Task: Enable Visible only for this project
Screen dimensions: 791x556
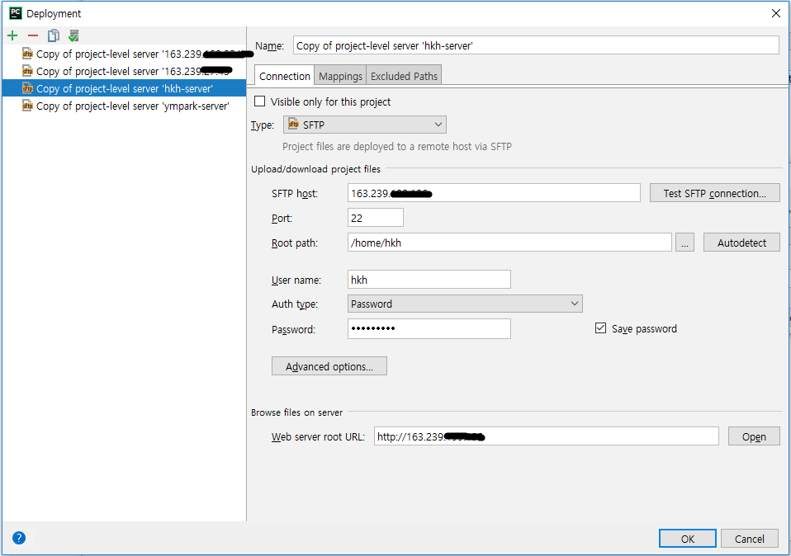Action: (260, 101)
